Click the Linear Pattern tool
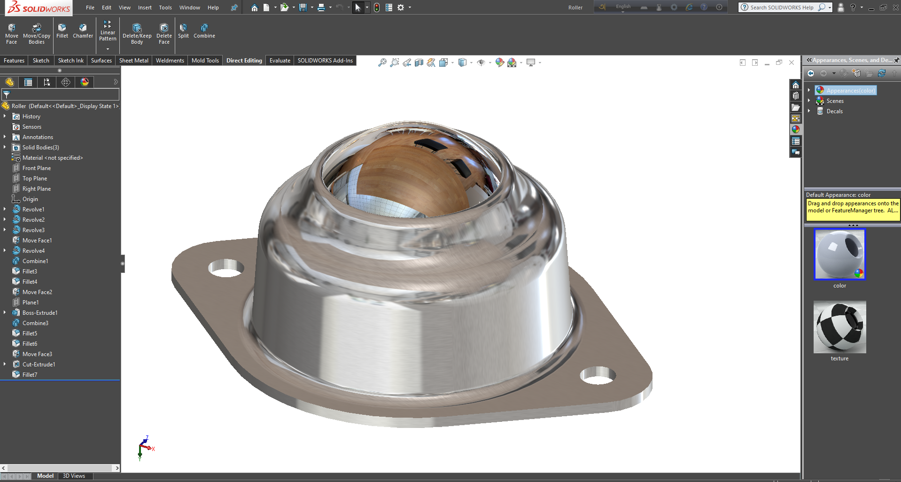901x482 pixels. point(108,31)
